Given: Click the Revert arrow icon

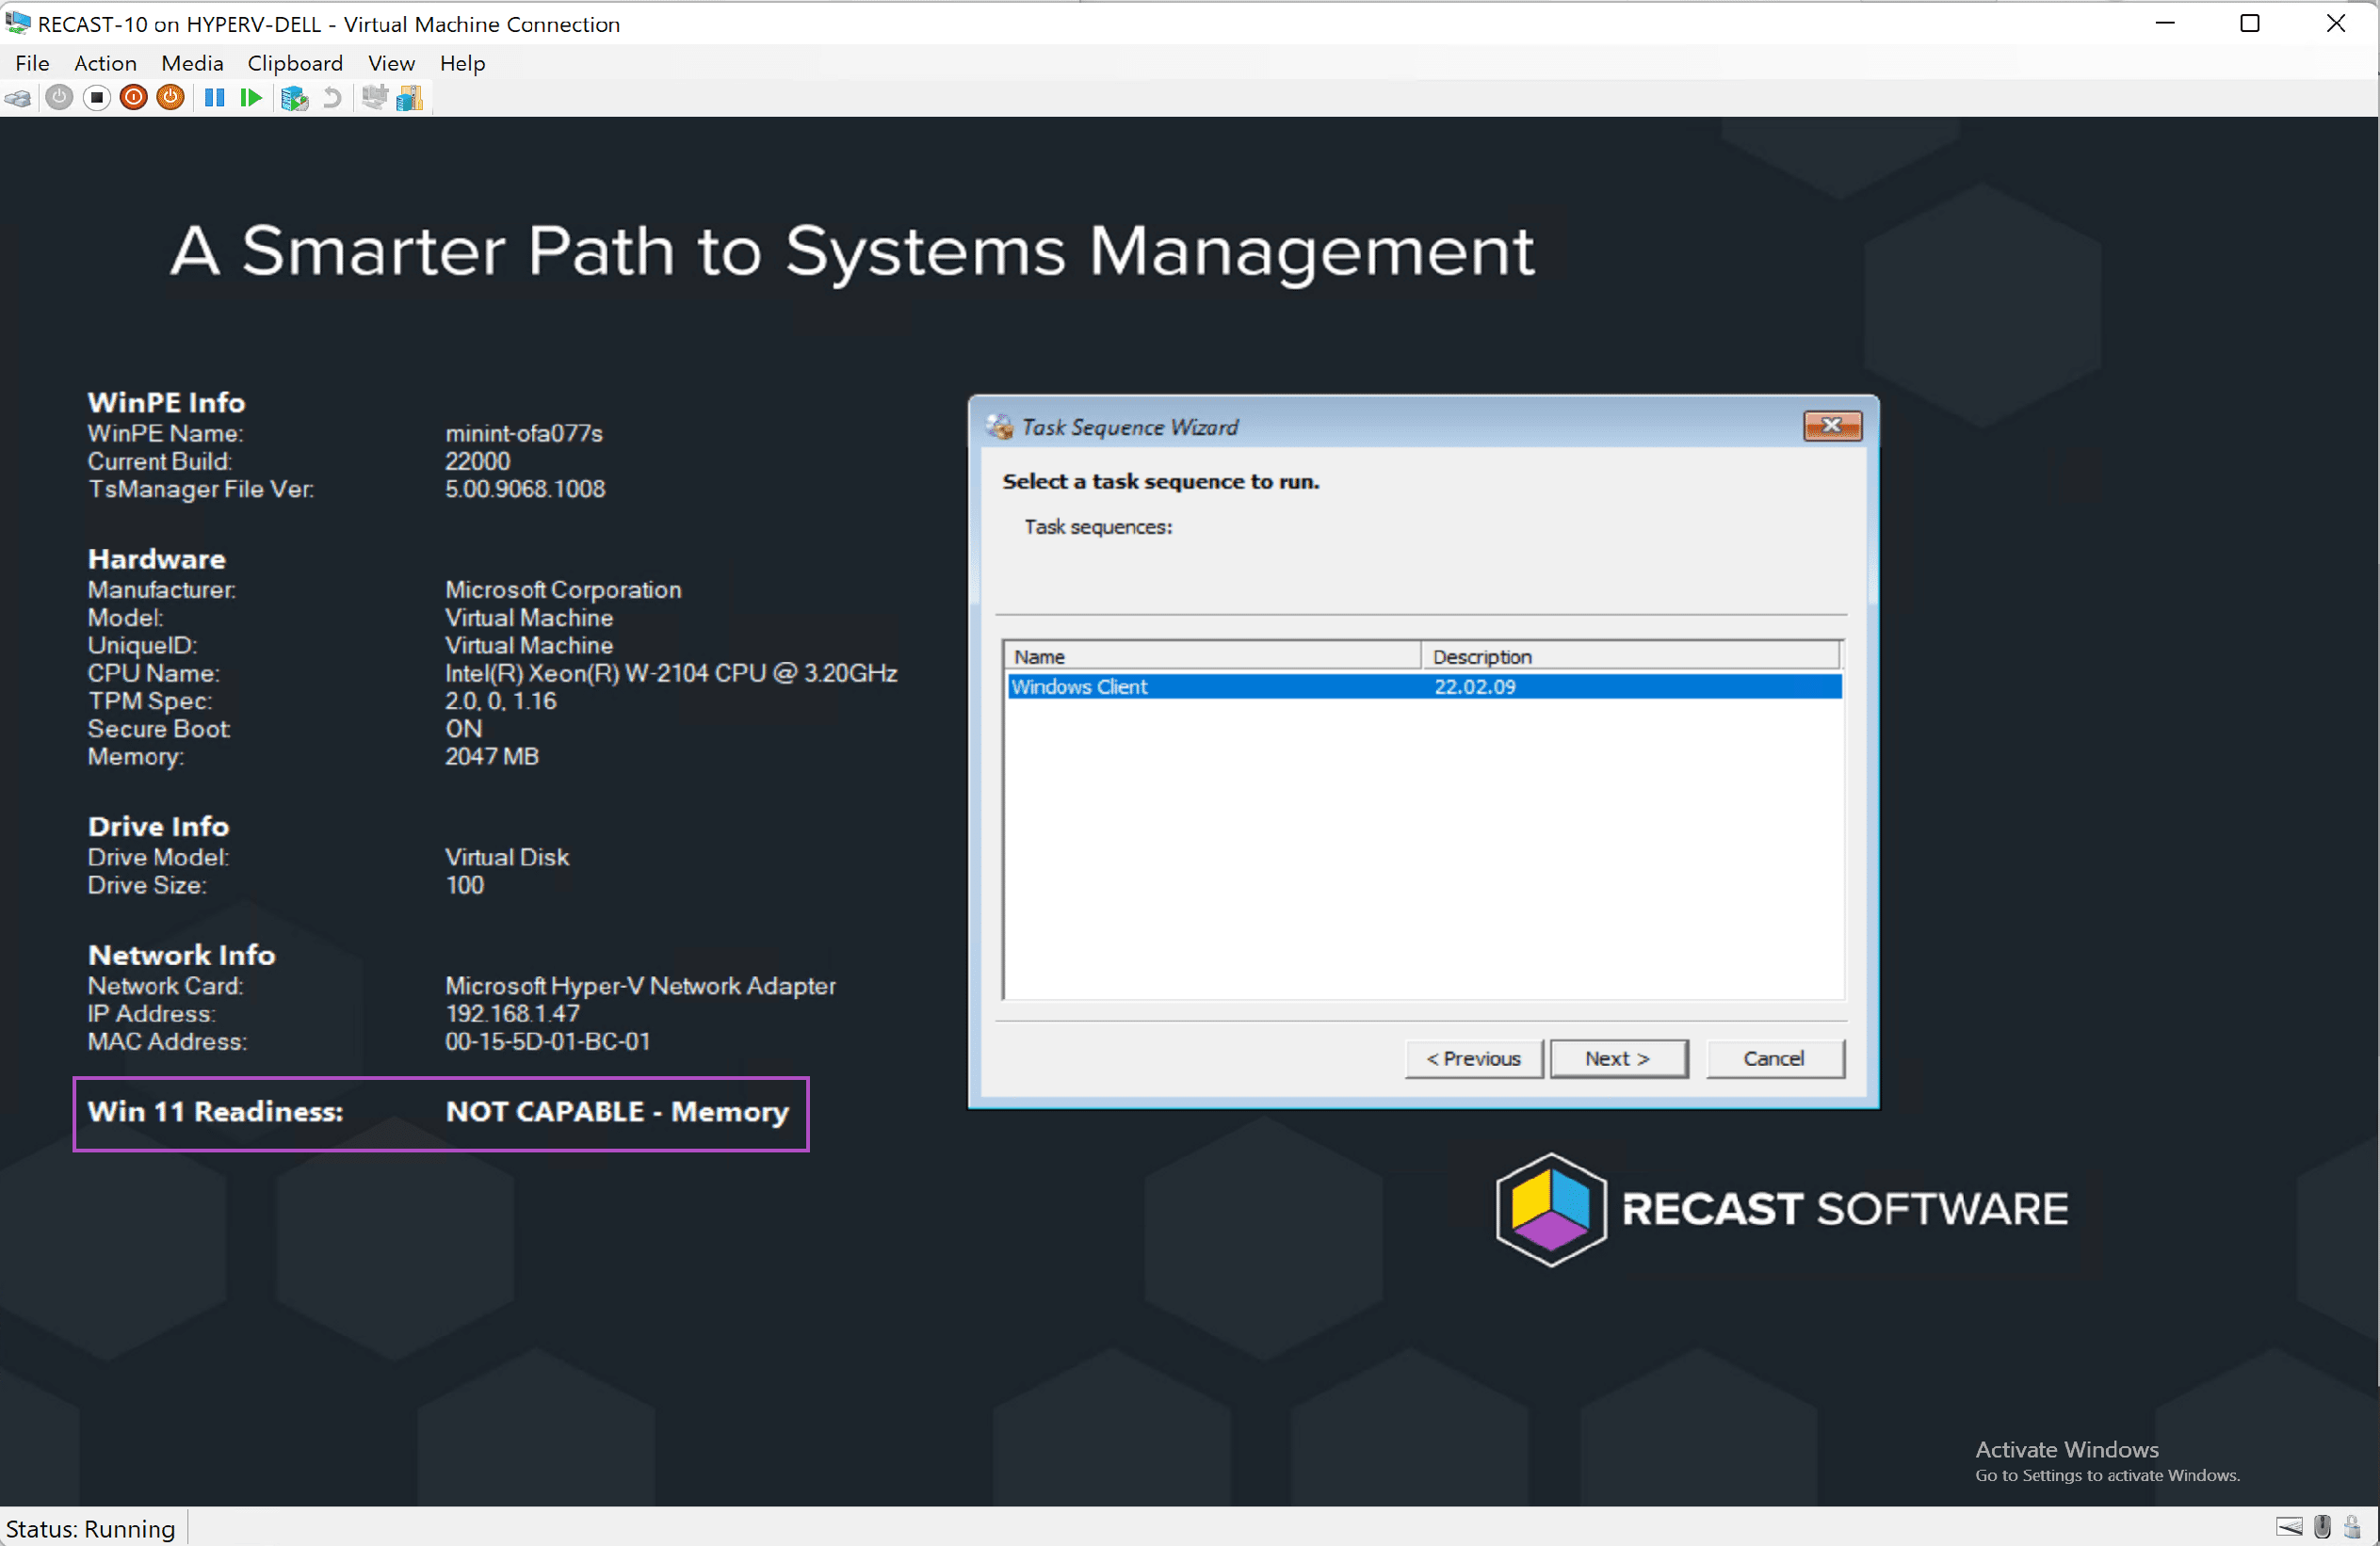Looking at the screenshot, I should pyautogui.click(x=332, y=98).
